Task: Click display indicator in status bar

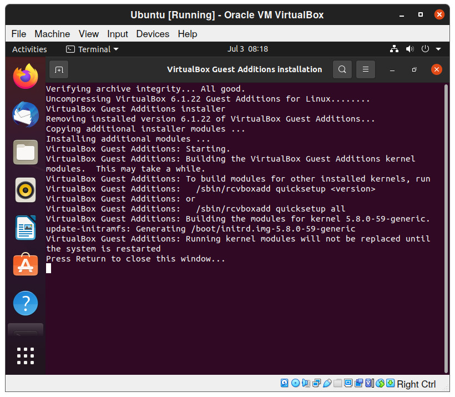Action: coord(348,383)
